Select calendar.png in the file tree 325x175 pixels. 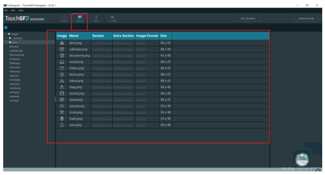(16, 51)
